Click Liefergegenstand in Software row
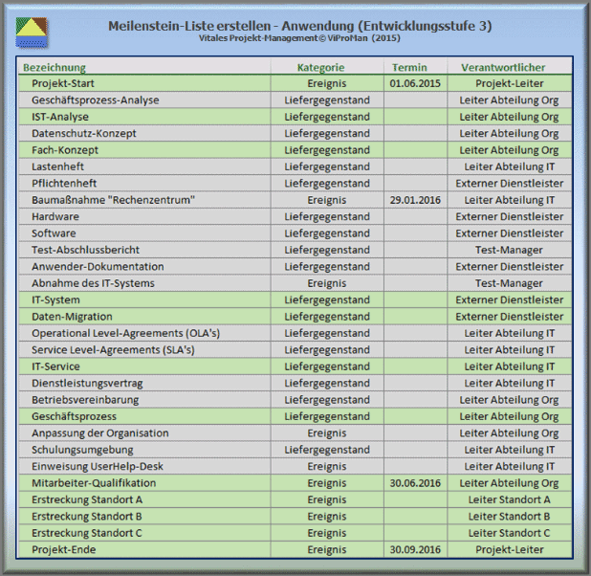The height and width of the screenshot is (576, 591). [x=327, y=233]
